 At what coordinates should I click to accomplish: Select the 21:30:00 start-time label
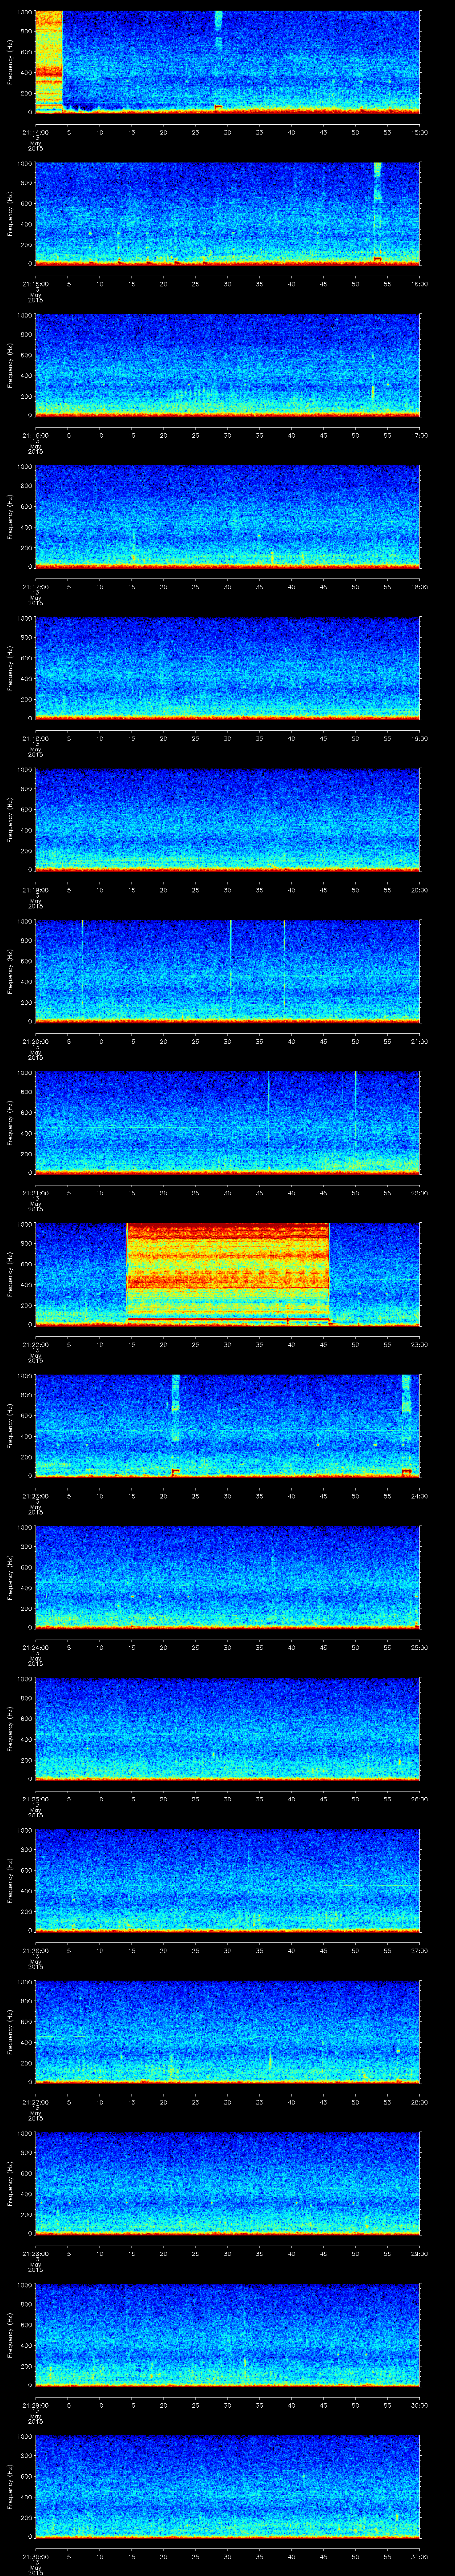point(35,2556)
